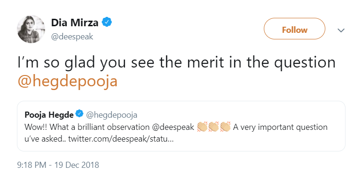Click the third clapping hands emoji
Screen dimensions: 361x173
(x=225, y=127)
